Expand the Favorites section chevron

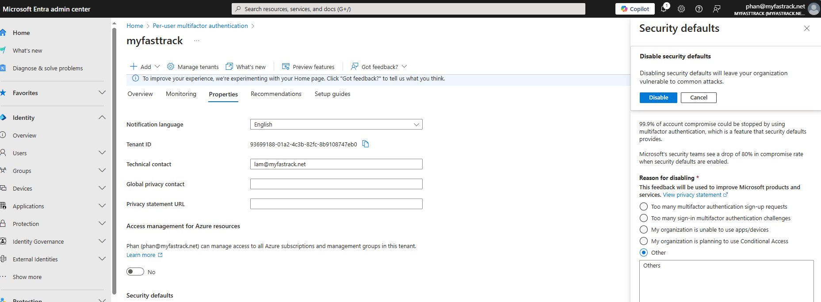click(102, 92)
